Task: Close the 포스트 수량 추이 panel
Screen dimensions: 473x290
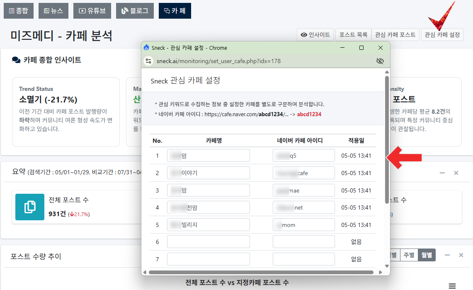Action: point(461,255)
